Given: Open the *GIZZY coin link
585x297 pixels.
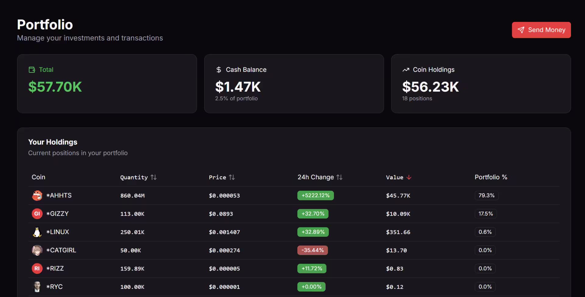Looking at the screenshot, I should [x=57, y=214].
